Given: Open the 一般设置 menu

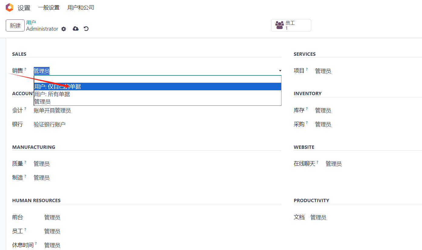Looking at the screenshot, I should coord(49,8).
